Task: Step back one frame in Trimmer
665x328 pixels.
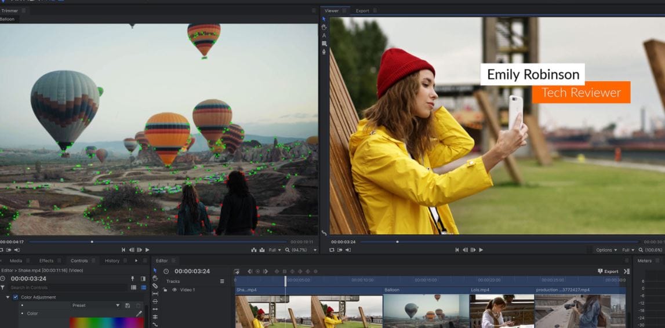Action: (132, 250)
